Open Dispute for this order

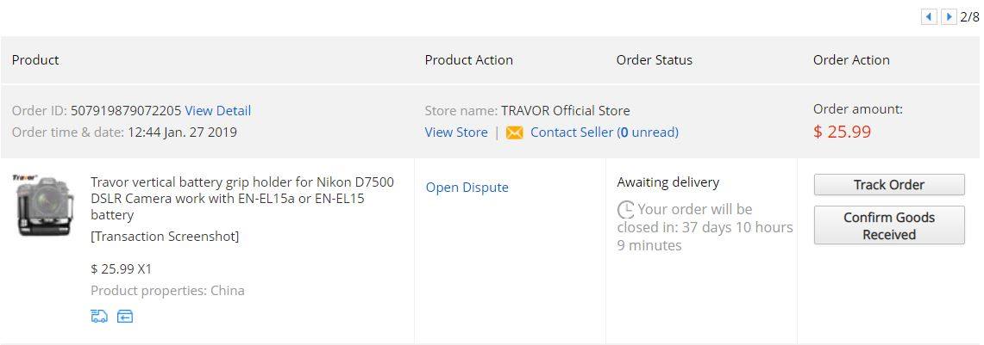[x=467, y=187]
